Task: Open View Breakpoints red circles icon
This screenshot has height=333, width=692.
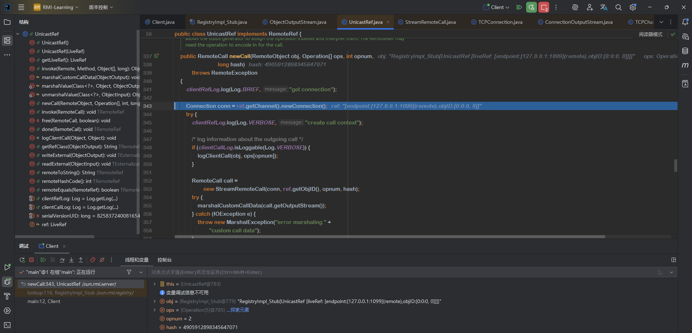Action: point(93,260)
